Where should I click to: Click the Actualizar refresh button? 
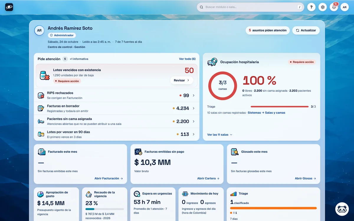[306, 30]
